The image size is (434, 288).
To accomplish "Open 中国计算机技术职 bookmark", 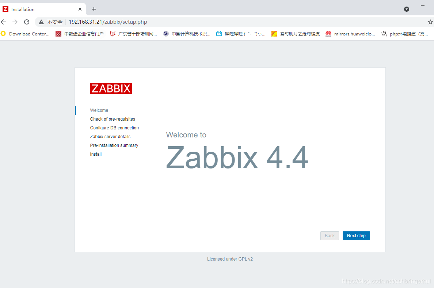I will click(x=187, y=34).
